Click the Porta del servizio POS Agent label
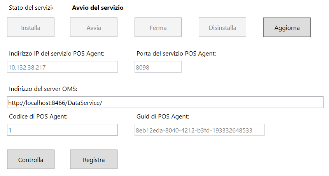Screen dimensions: 329x176 (176, 54)
